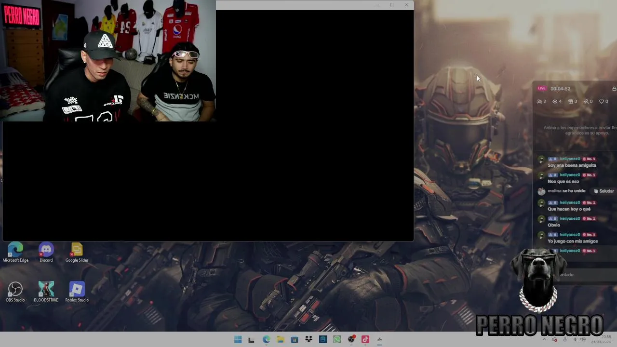The image size is (617, 347).
Task: Open the Google Slides desktop shortcut
Action: point(77,253)
